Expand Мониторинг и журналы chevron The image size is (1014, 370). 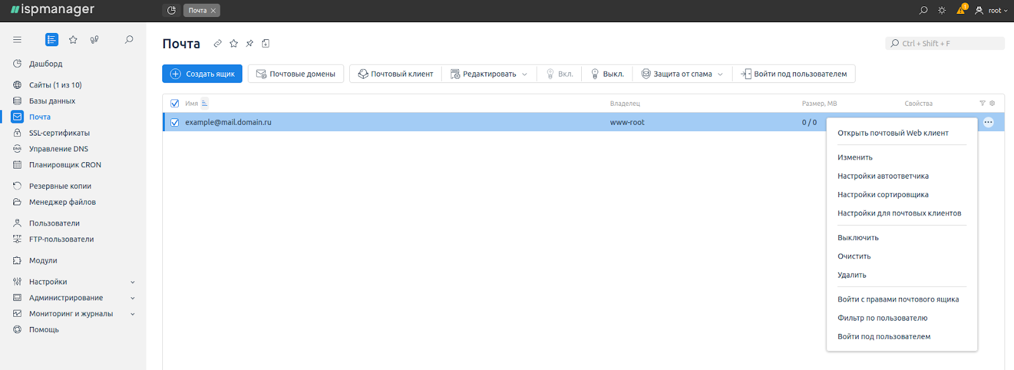click(x=132, y=314)
